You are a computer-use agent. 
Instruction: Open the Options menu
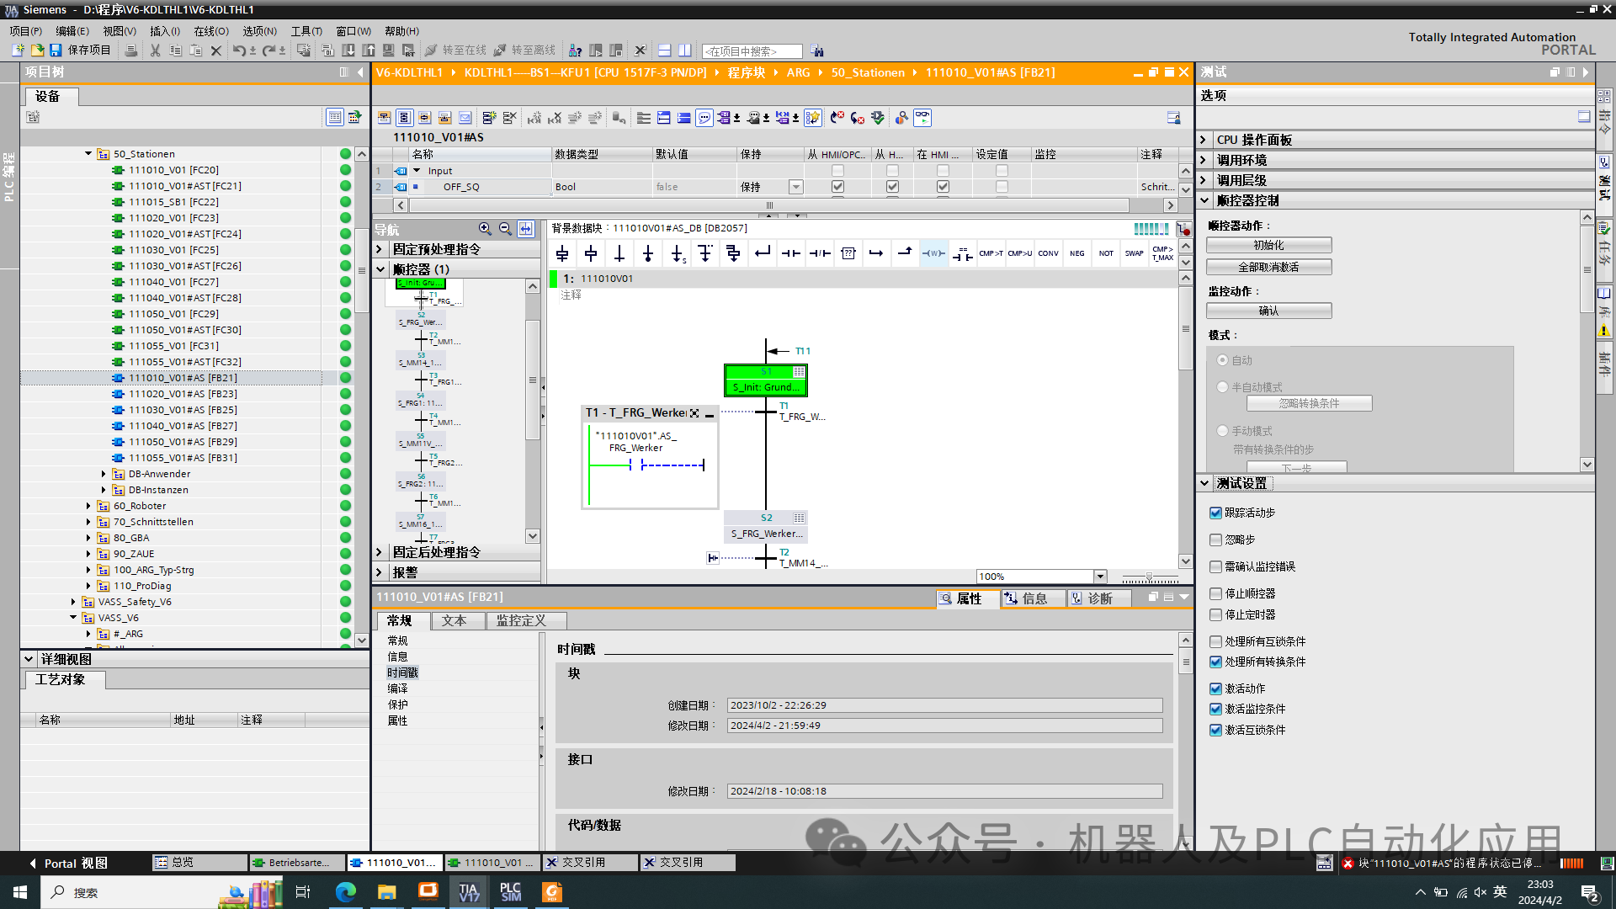click(x=259, y=31)
